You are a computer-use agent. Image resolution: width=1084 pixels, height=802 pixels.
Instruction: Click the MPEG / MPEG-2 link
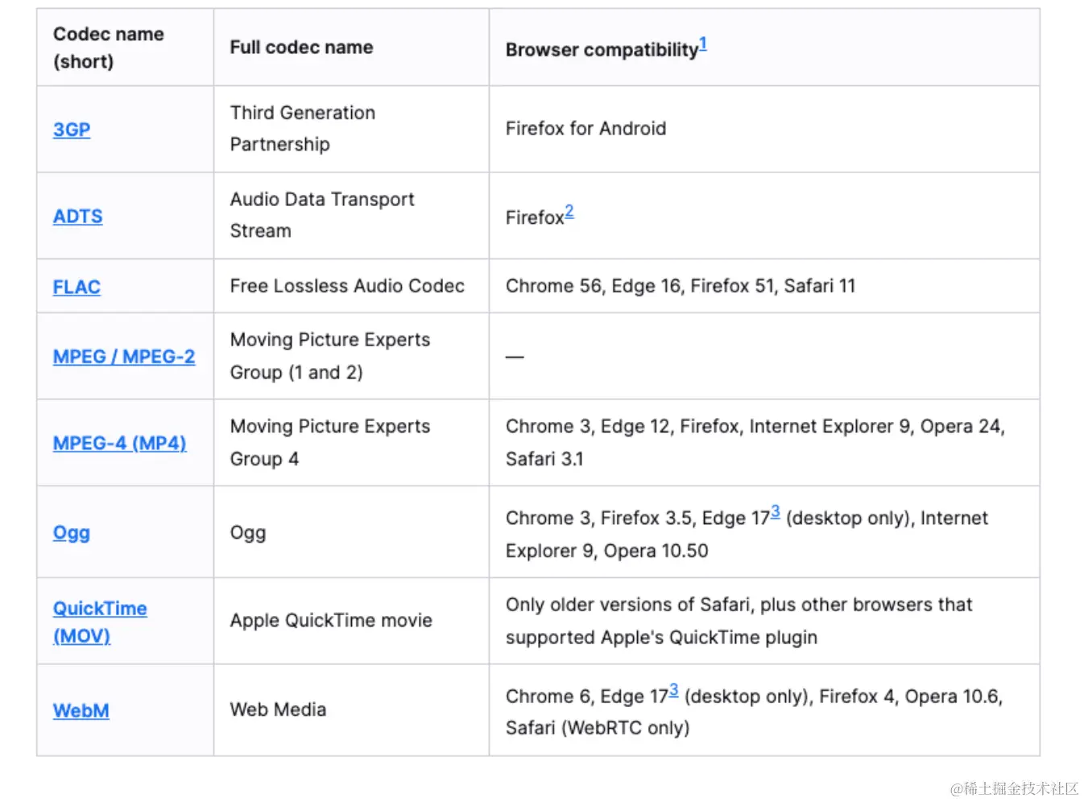click(124, 357)
